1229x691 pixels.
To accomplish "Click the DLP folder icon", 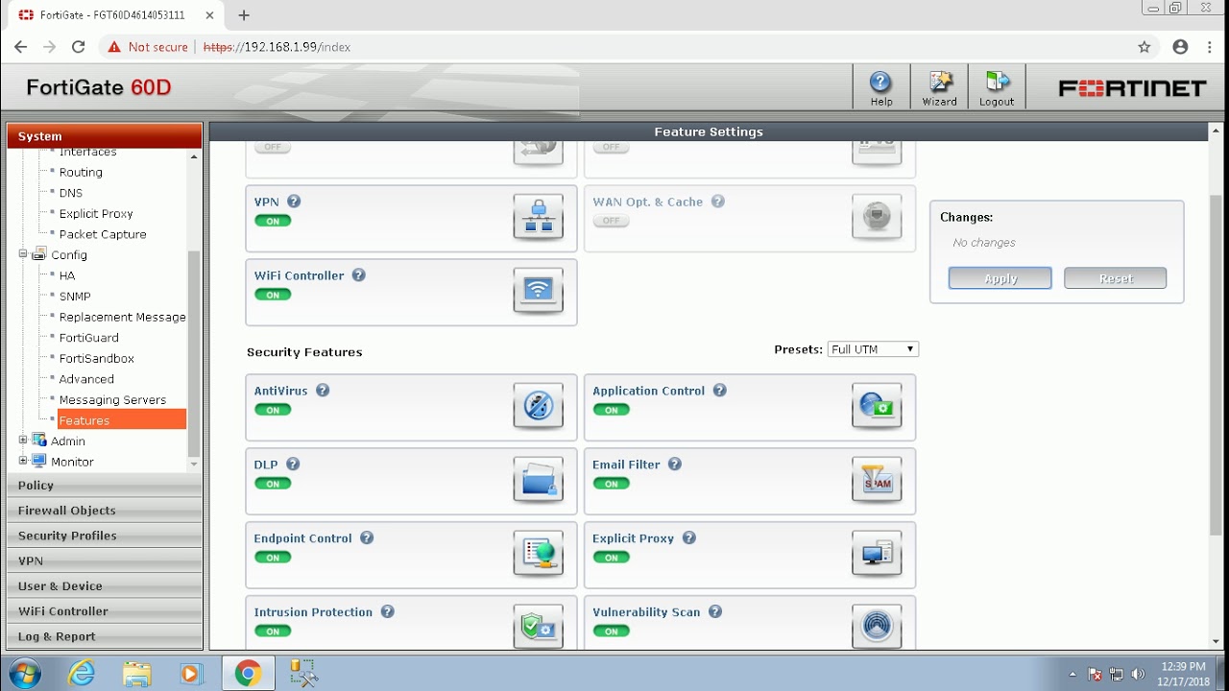I will 538,480.
